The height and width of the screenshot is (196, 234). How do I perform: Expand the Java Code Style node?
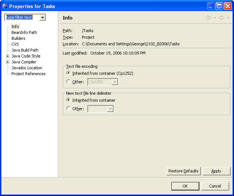click(x=7, y=56)
